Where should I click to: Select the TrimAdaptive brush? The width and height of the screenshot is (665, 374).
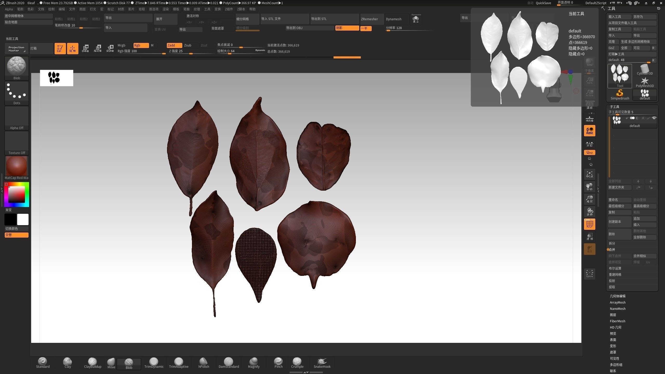point(179,363)
